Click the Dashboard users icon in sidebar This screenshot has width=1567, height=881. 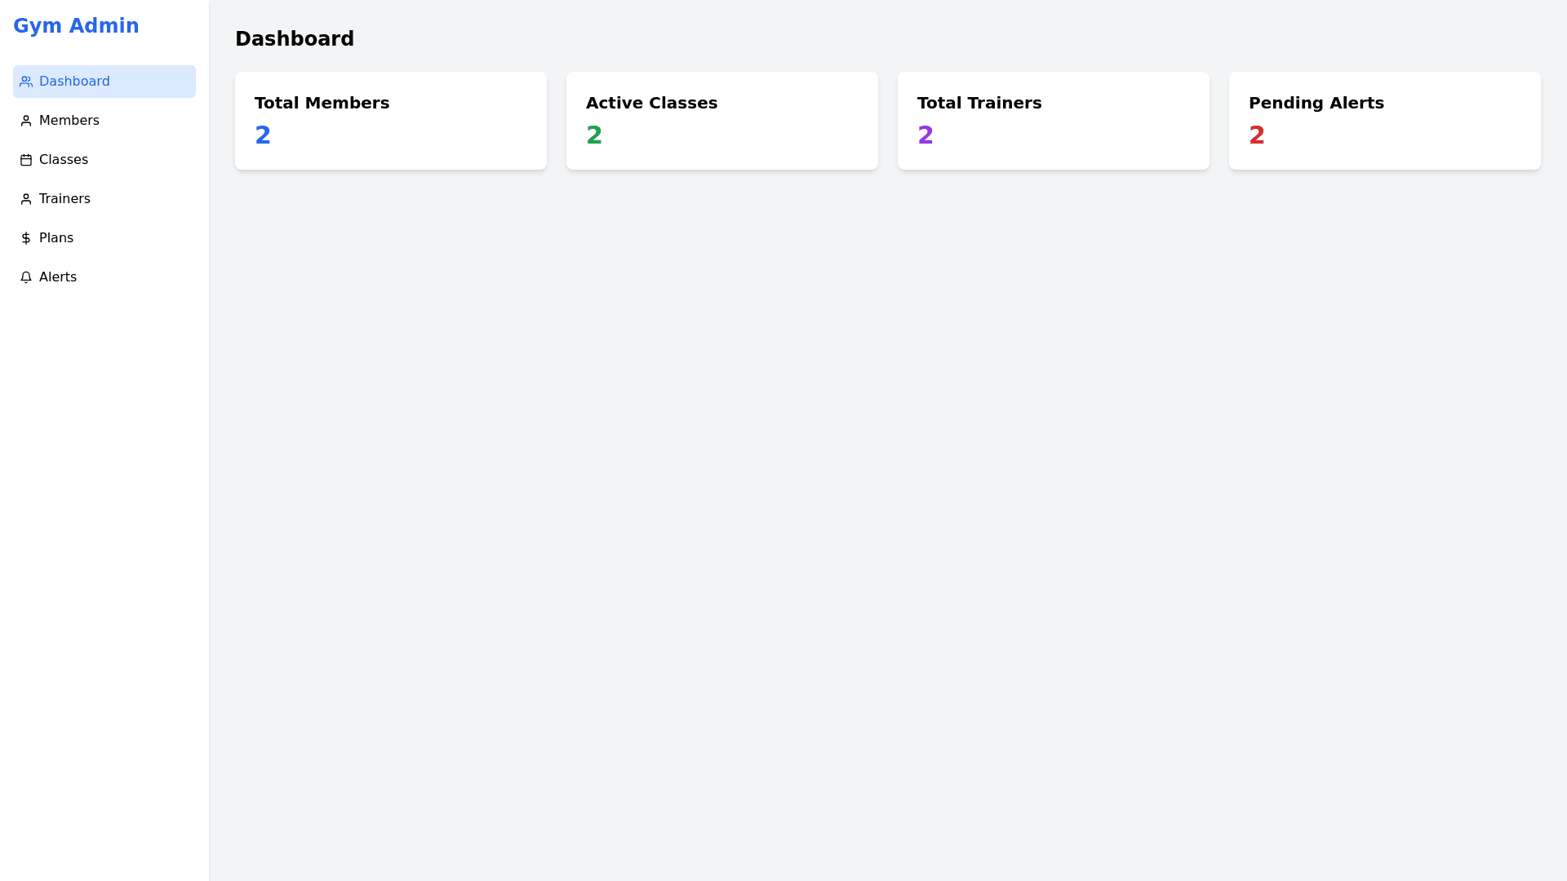point(26,82)
